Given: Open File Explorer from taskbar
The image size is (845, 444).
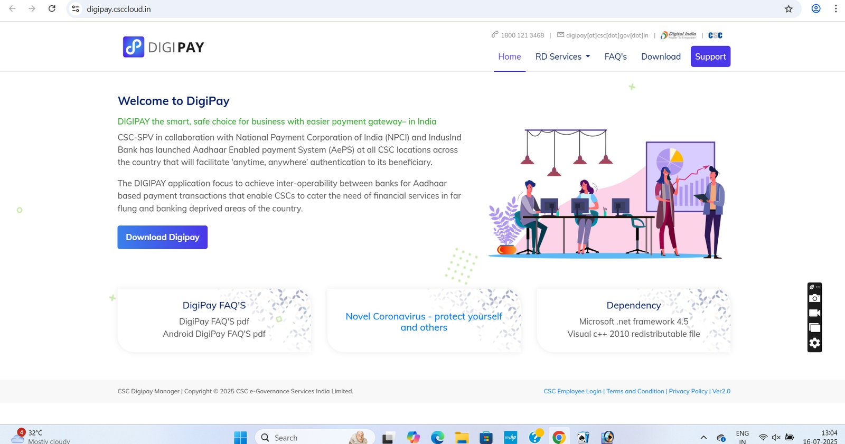Looking at the screenshot, I should click(x=462, y=437).
